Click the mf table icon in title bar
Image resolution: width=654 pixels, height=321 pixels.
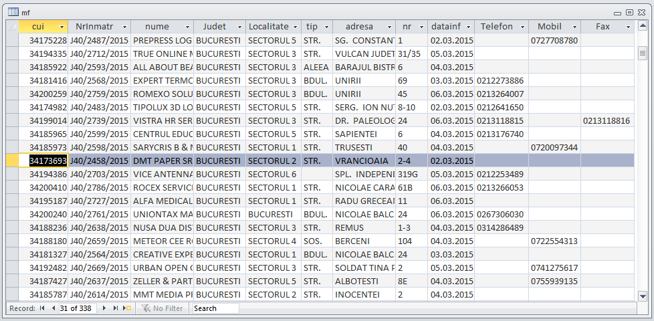13,12
